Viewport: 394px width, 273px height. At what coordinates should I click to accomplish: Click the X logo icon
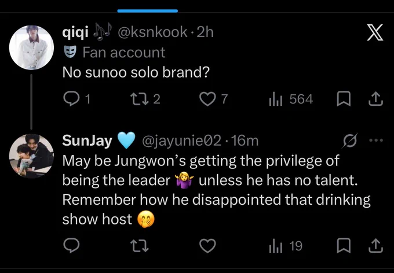375,32
